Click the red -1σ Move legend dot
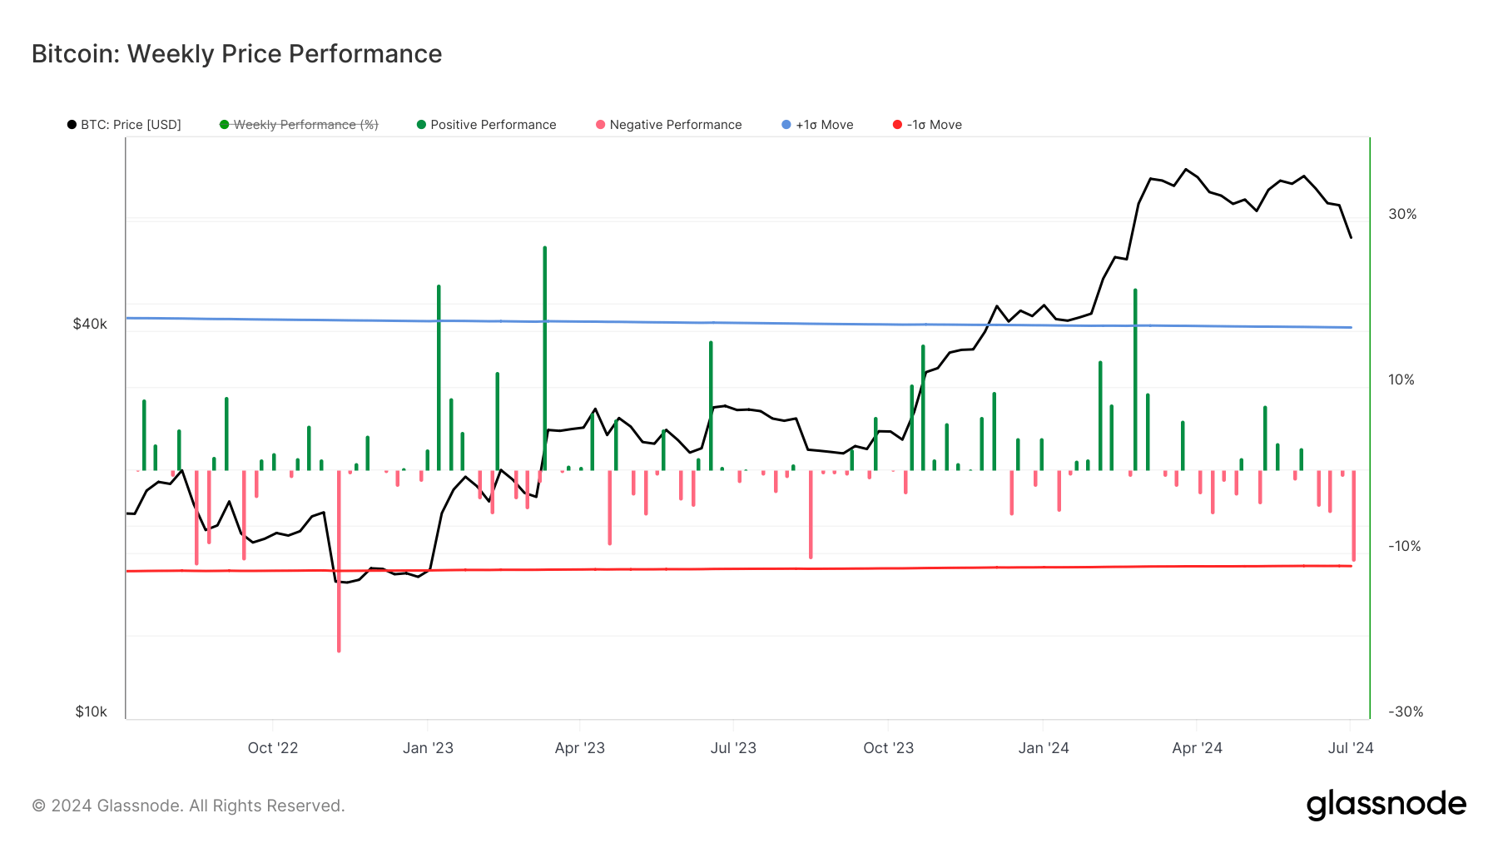 click(896, 125)
